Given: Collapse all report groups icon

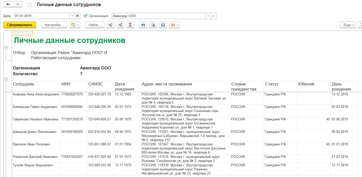Looking at the screenshot, I should [110, 25].
